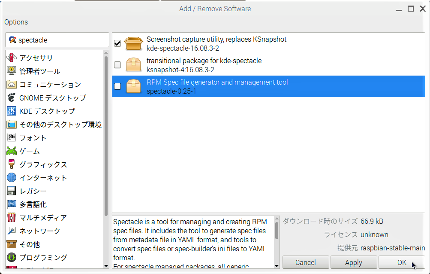Open the Options menu
Viewport: 430px width, 274px height.
pyautogui.click(x=16, y=22)
